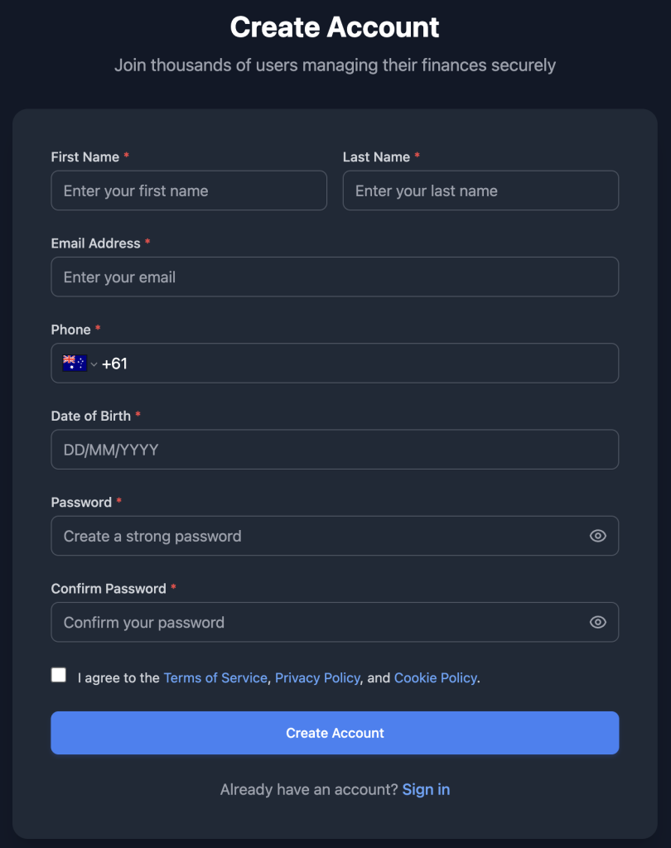Select the Confirm your password field
The height and width of the screenshot is (848, 671).
click(x=315, y=622)
